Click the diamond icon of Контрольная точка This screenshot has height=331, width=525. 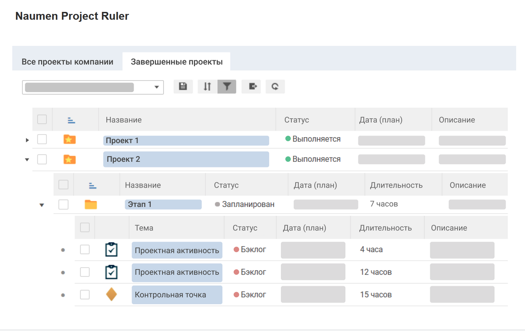[x=111, y=294]
